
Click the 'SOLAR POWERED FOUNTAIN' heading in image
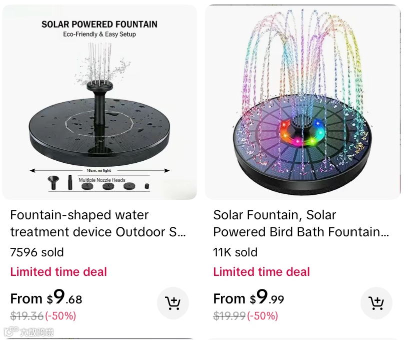tap(99, 24)
